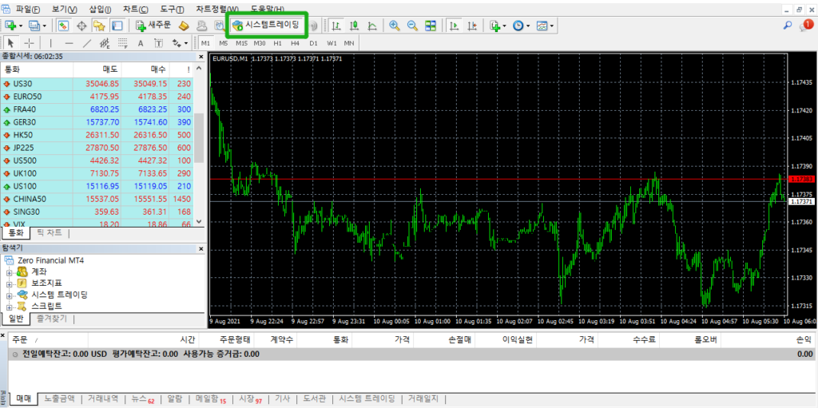Open the notifications chat bubble icon
The width and height of the screenshot is (818, 408).
click(x=806, y=25)
